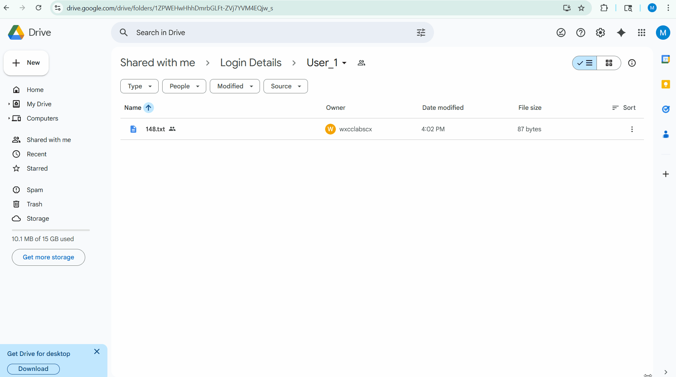676x377 pixels.
Task: Go to Shared with me in sidebar
Action: (49, 140)
